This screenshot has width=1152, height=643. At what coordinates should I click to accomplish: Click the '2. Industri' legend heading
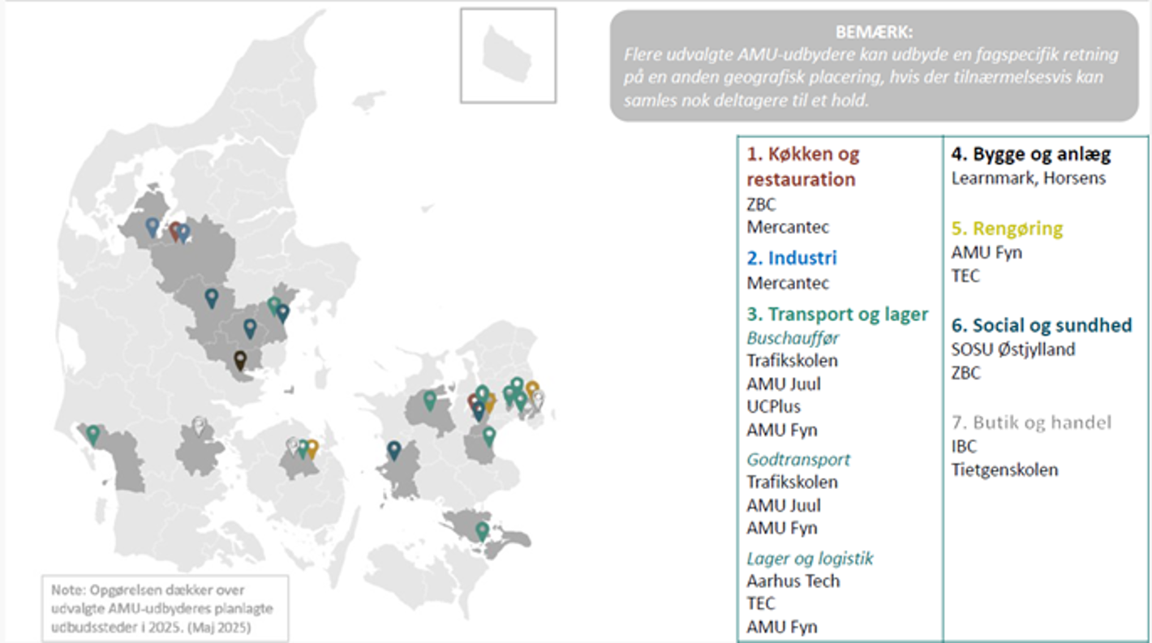point(791,258)
